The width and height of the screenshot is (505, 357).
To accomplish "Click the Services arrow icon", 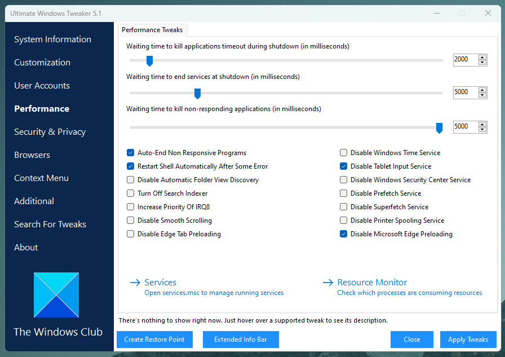I will [x=135, y=283].
